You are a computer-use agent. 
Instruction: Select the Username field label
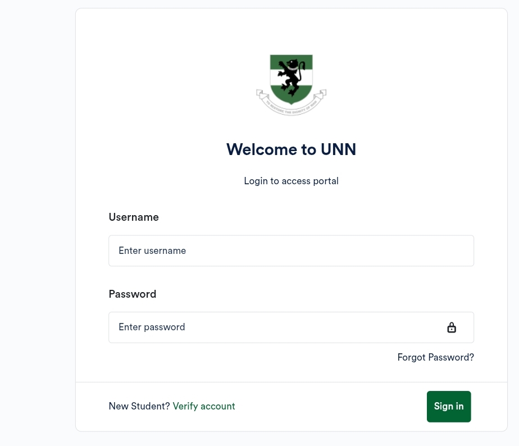pyautogui.click(x=134, y=217)
